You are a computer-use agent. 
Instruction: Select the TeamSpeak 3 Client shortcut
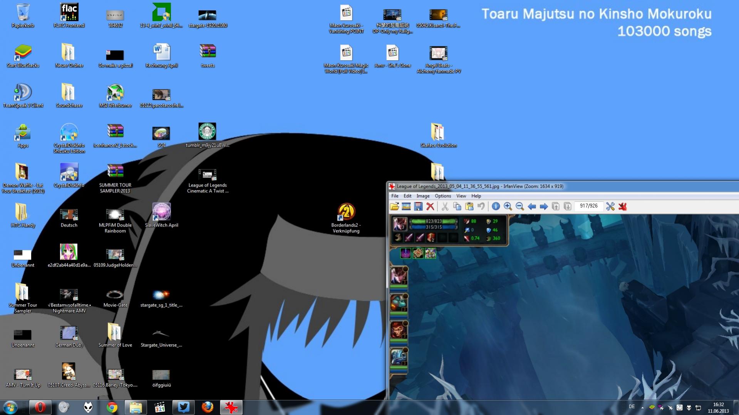pos(23,96)
